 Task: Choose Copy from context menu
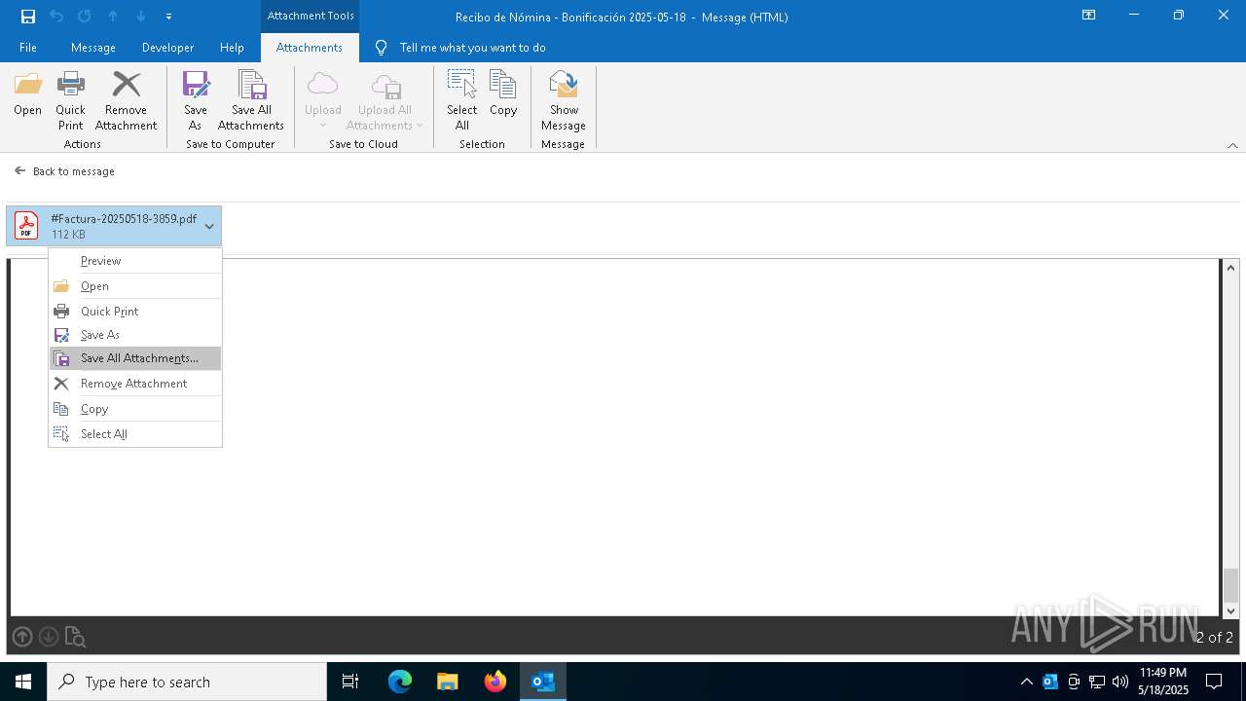pos(135,409)
